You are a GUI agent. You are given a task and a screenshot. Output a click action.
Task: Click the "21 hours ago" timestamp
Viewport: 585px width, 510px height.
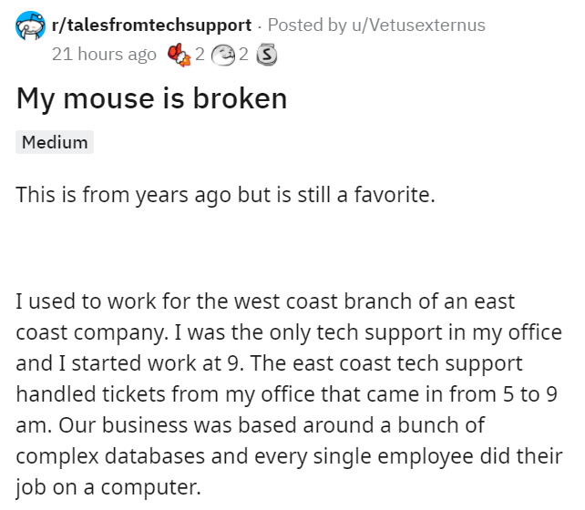[104, 54]
